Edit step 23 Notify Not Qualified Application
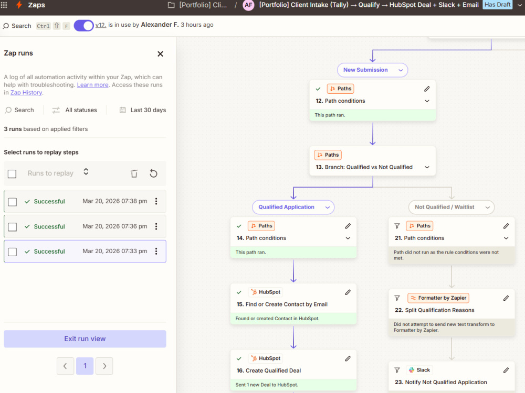This screenshot has width=525, height=393. click(506, 370)
